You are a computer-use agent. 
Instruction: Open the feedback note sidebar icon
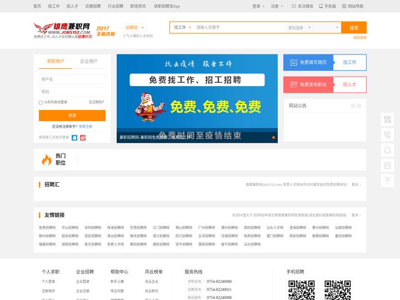tap(388, 166)
